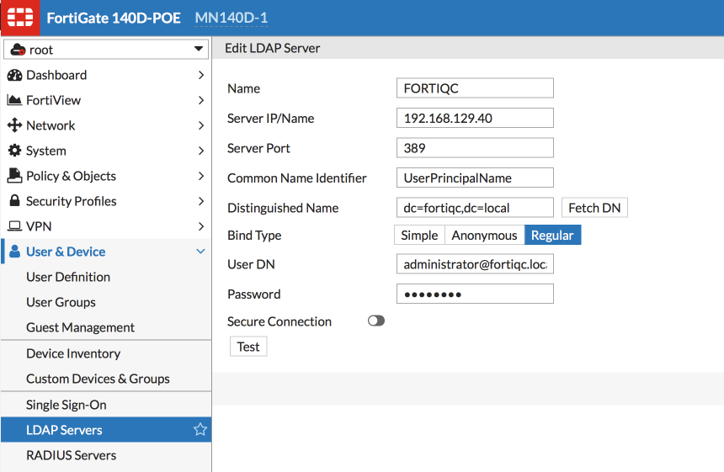
Task: Click the Server IP/Name field
Action: pyautogui.click(x=475, y=118)
